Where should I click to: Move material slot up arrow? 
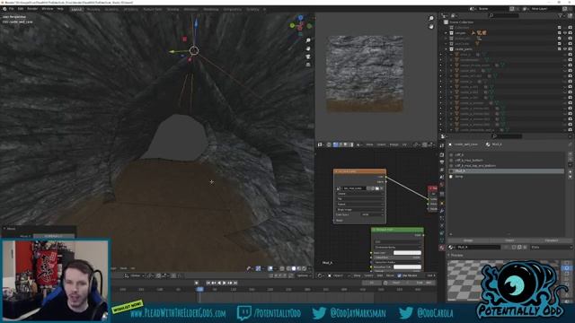pyautogui.click(x=570, y=171)
